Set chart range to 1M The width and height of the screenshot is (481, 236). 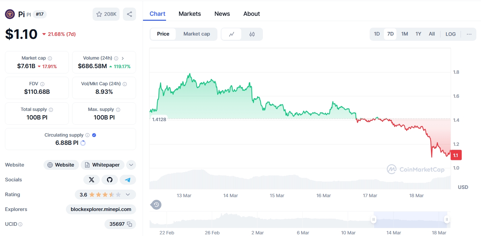pyautogui.click(x=405, y=34)
